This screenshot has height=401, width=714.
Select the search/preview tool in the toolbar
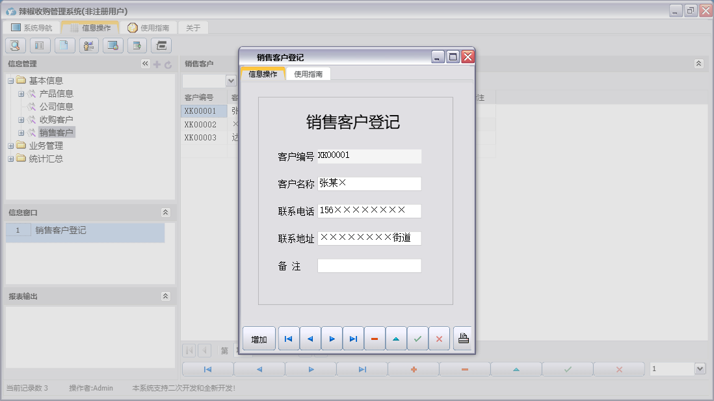pos(15,45)
